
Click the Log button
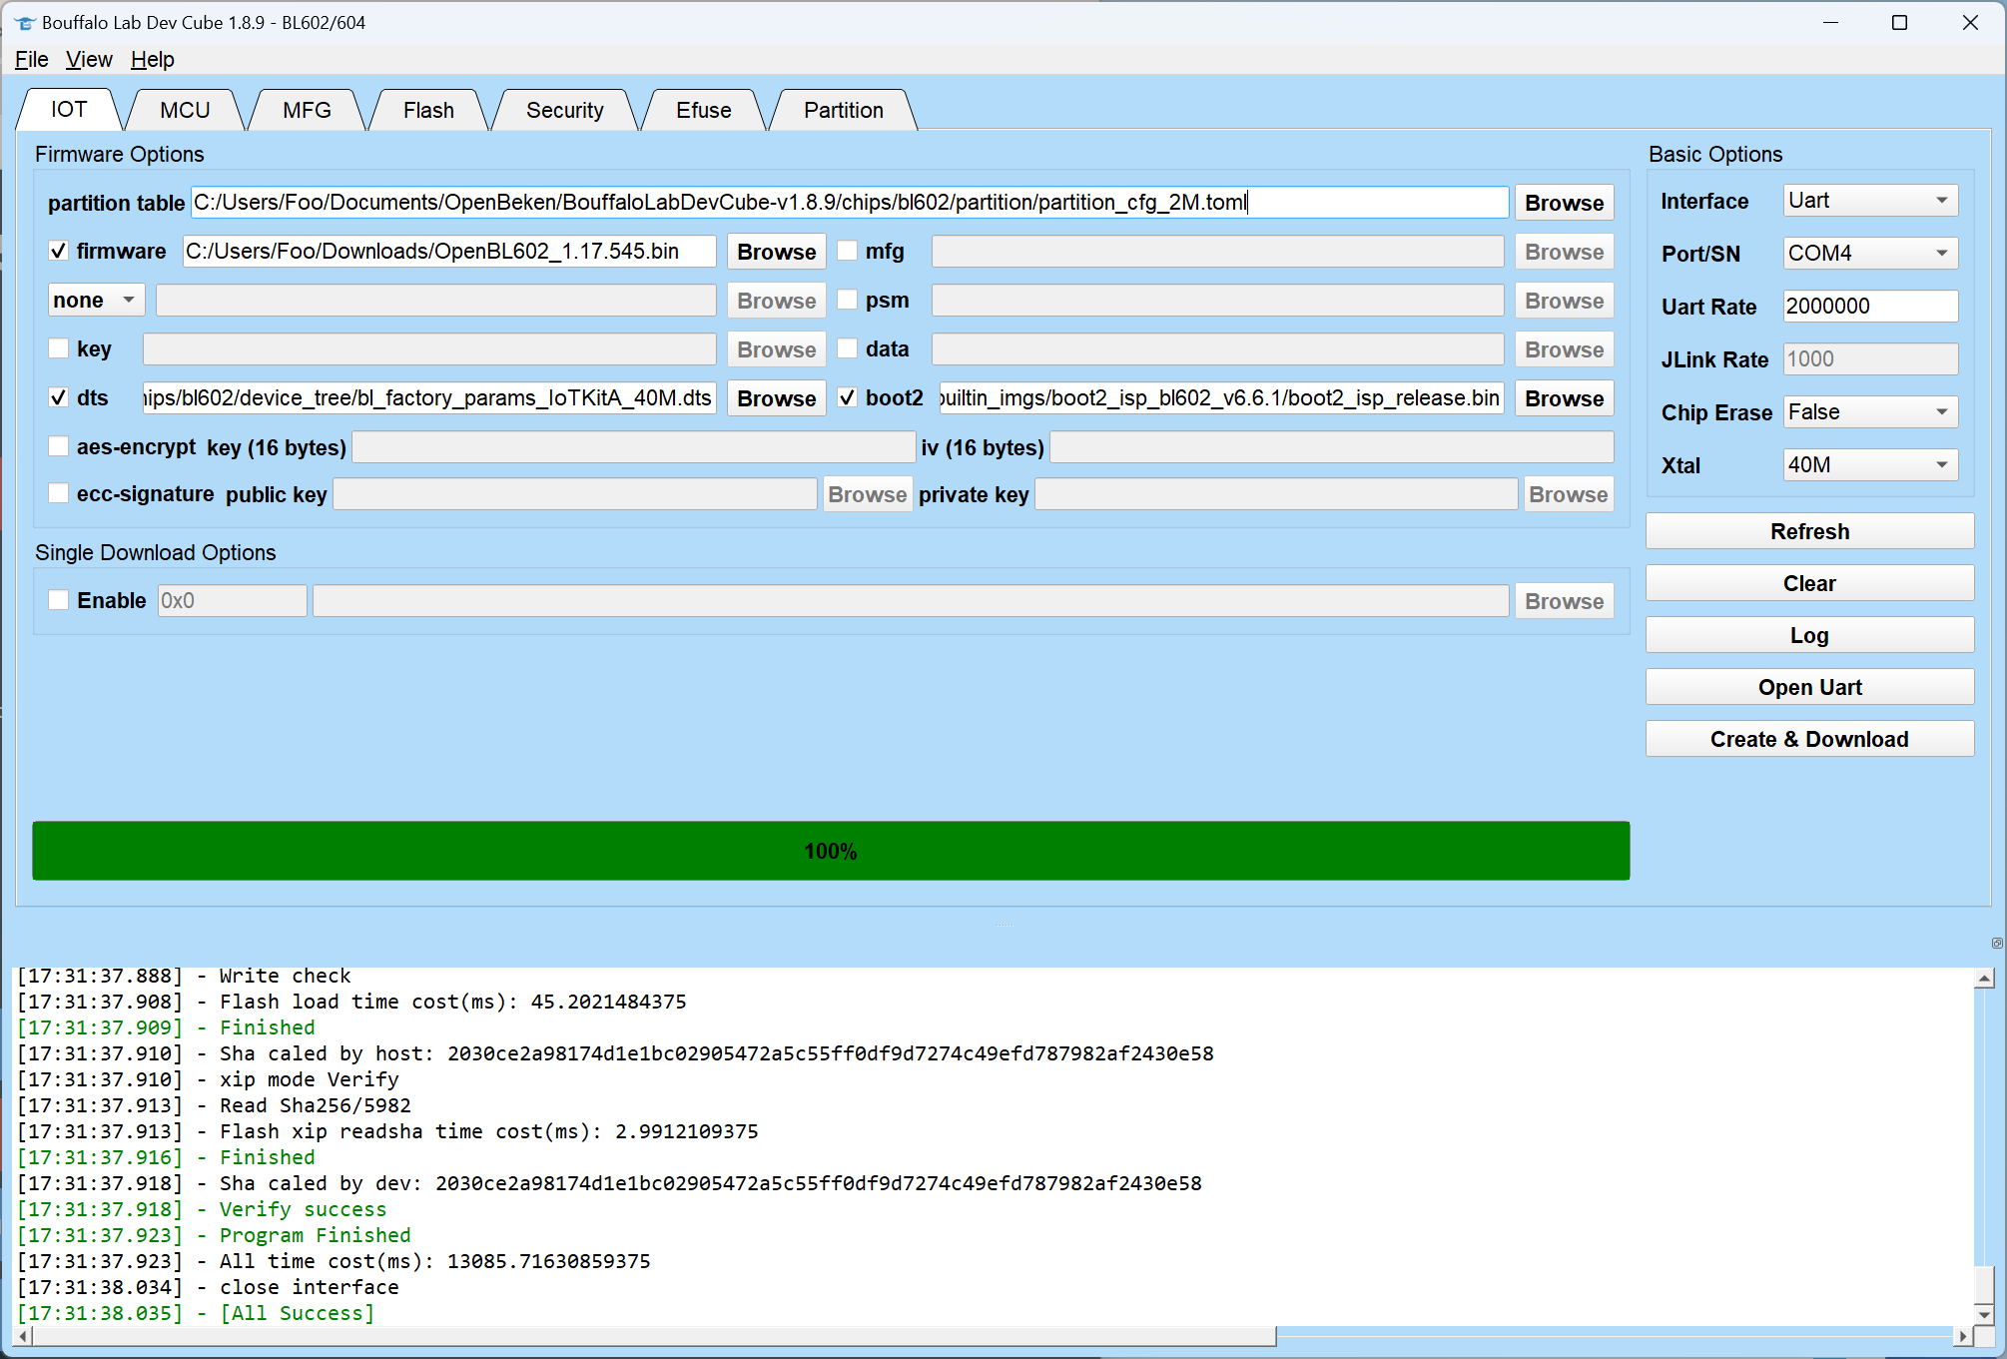pyautogui.click(x=1809, y=635)
